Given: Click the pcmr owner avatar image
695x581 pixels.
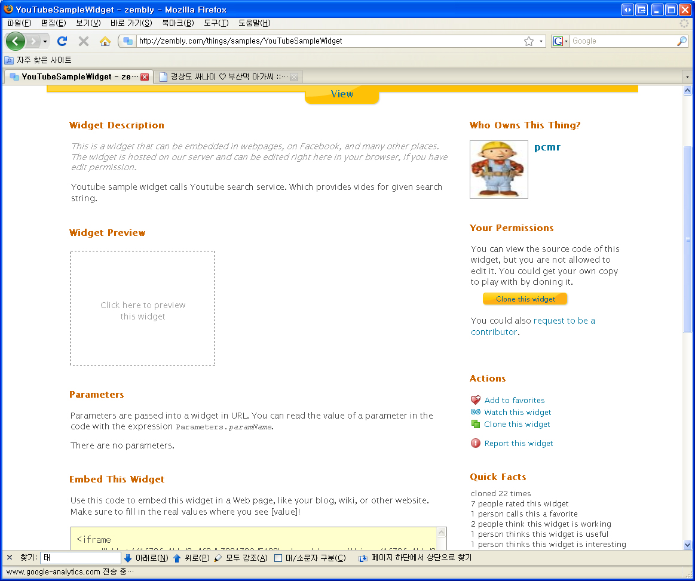Looking at the screenshot, I should pos(498,170).
